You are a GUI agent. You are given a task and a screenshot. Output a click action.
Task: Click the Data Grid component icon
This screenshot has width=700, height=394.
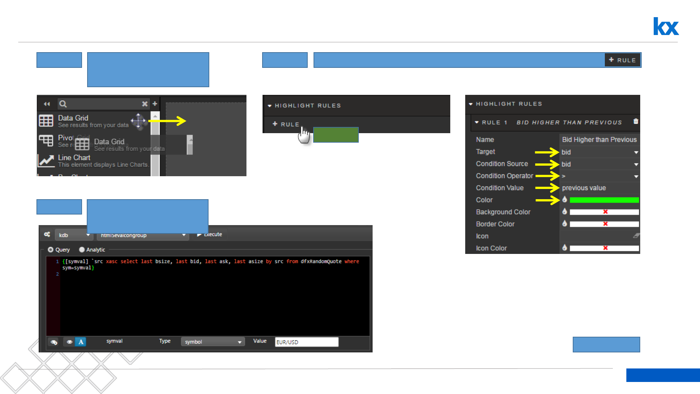46,121
